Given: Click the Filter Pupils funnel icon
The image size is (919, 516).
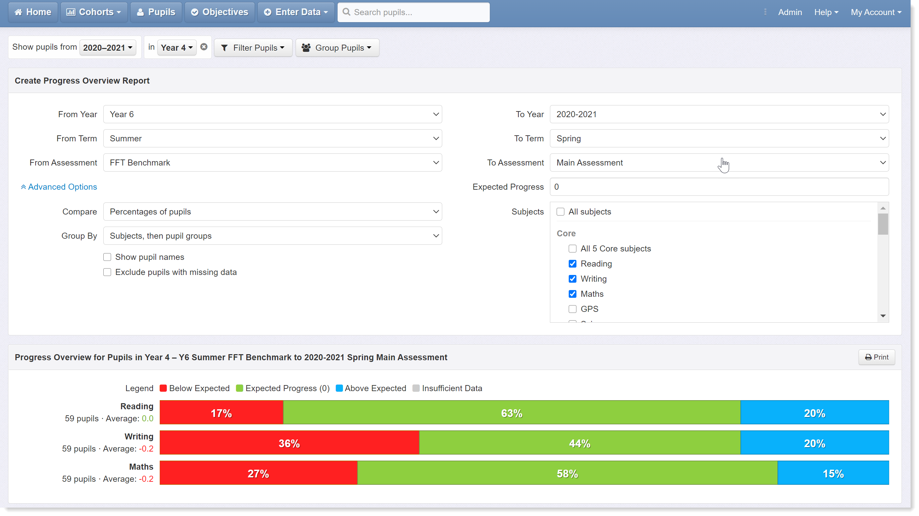Looking at the screenshot, I should click(x=224, y=48).
